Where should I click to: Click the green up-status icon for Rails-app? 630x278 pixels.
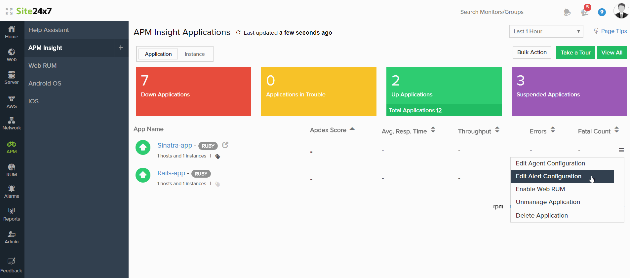tap(143, 175)
